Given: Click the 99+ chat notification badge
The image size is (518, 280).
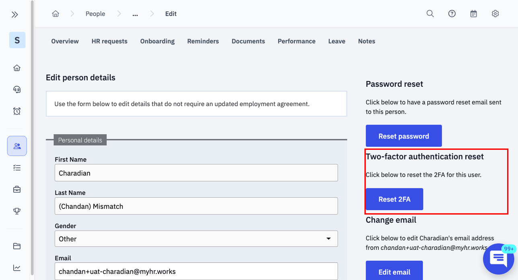Looking at the screenshot, I should click(x=508, y=249).
